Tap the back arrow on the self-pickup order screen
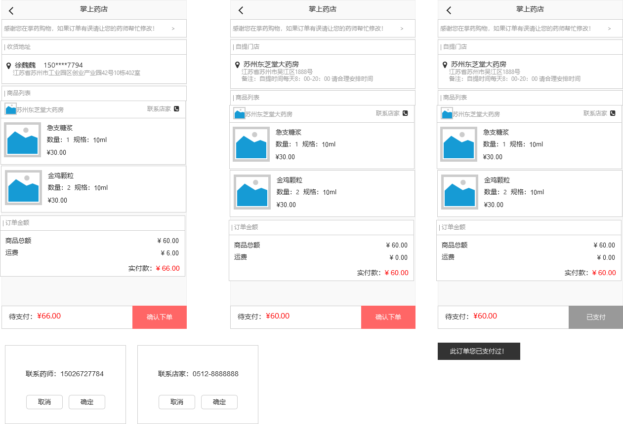Image resolution: width=623 pixels, height=424 pixels. [240, 10]
